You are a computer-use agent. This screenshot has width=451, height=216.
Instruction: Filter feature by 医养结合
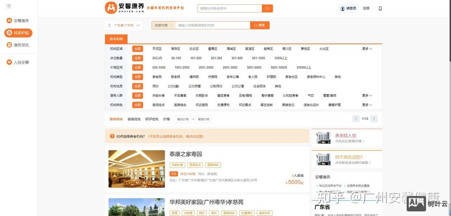(180, 105)
